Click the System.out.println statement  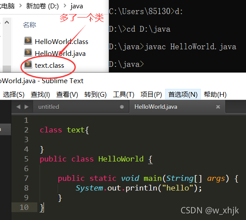138,188
